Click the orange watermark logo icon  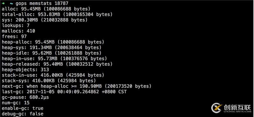point(217,108)
